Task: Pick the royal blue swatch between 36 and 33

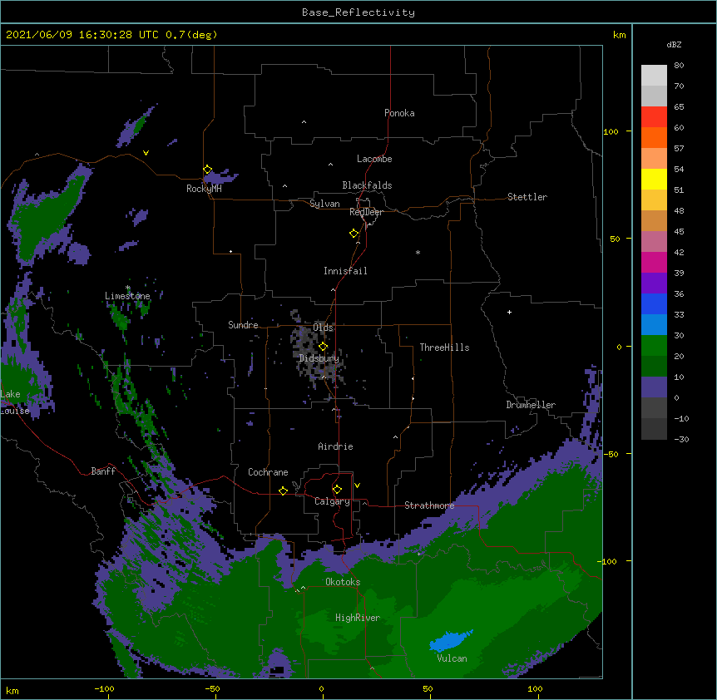Action: pyautogui.click(x=654, y=303)
